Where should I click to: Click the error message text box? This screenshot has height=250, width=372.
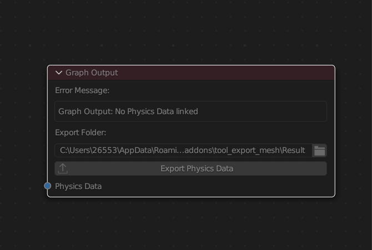click(191, 111)
